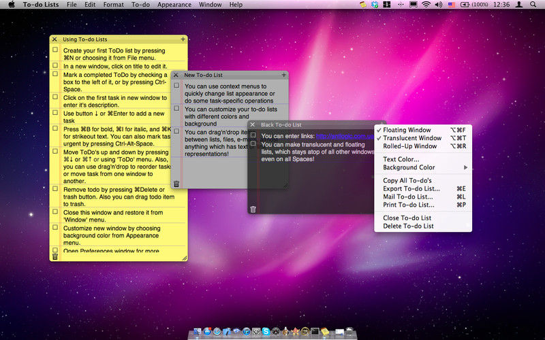Open the Window menu
This screenshot has width=545, height=340.
[x=211, y=5]
